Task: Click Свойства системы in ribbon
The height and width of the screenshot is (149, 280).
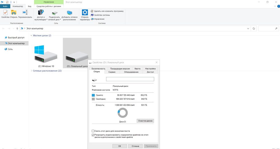Action: [100, 15]
